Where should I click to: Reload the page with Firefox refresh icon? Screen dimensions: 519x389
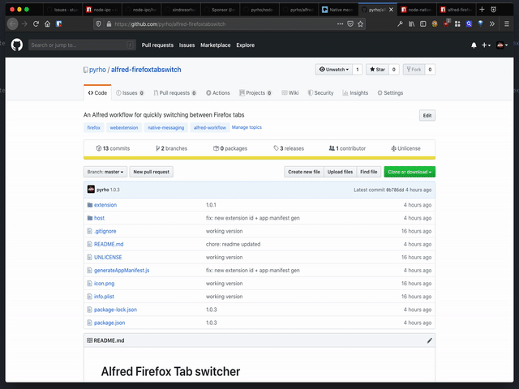click(x=36, y=24)
